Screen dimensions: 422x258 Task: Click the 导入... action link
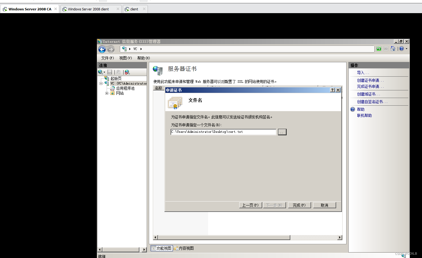363,73
